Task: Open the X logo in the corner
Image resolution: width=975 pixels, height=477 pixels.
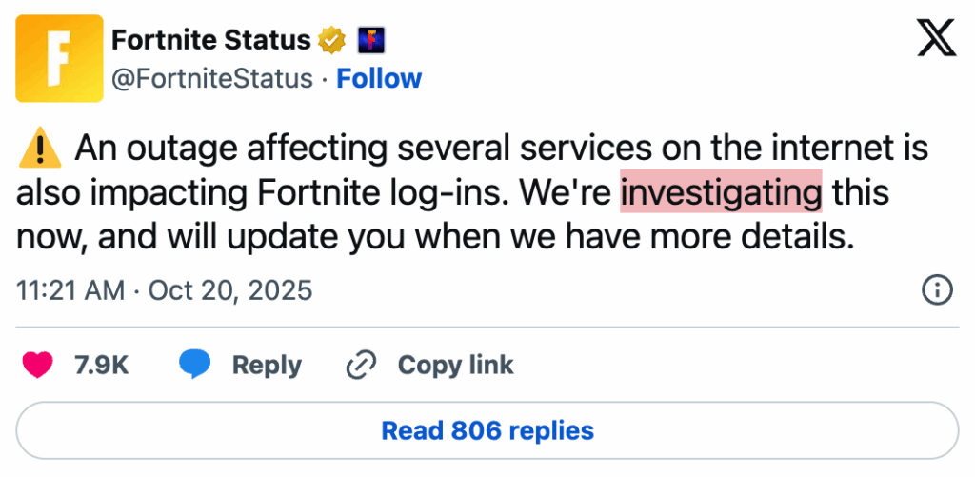Action: click(x=934, y=39)
